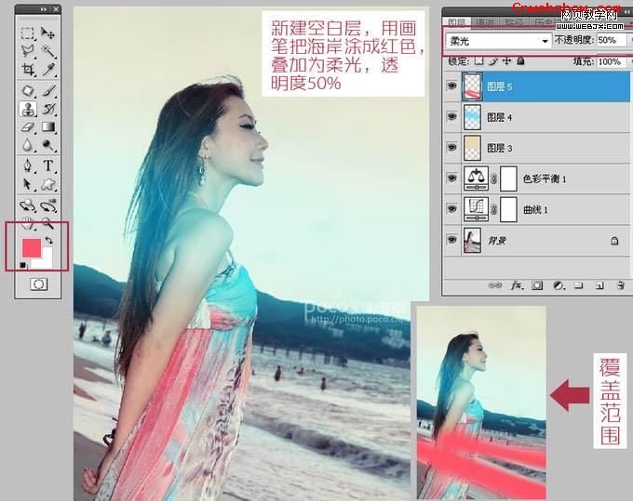633x501 pixels.
Task: Swap foreground and background colors
Action: pos(48,241)
